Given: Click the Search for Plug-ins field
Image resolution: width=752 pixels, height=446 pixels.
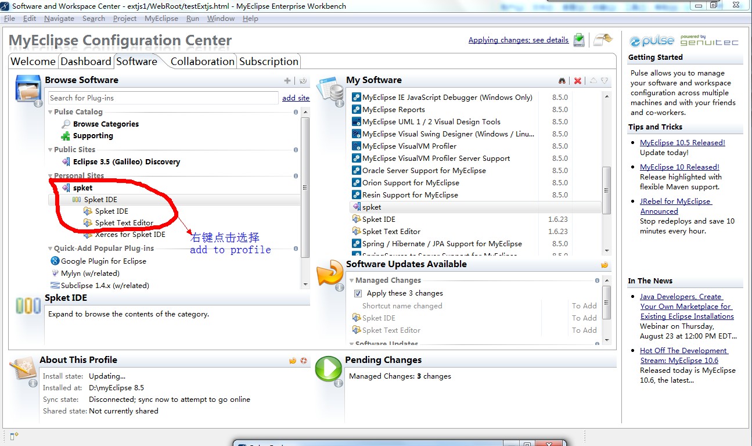Looking at the screenshot, I should pyautogui.click(x=163, y=98).
